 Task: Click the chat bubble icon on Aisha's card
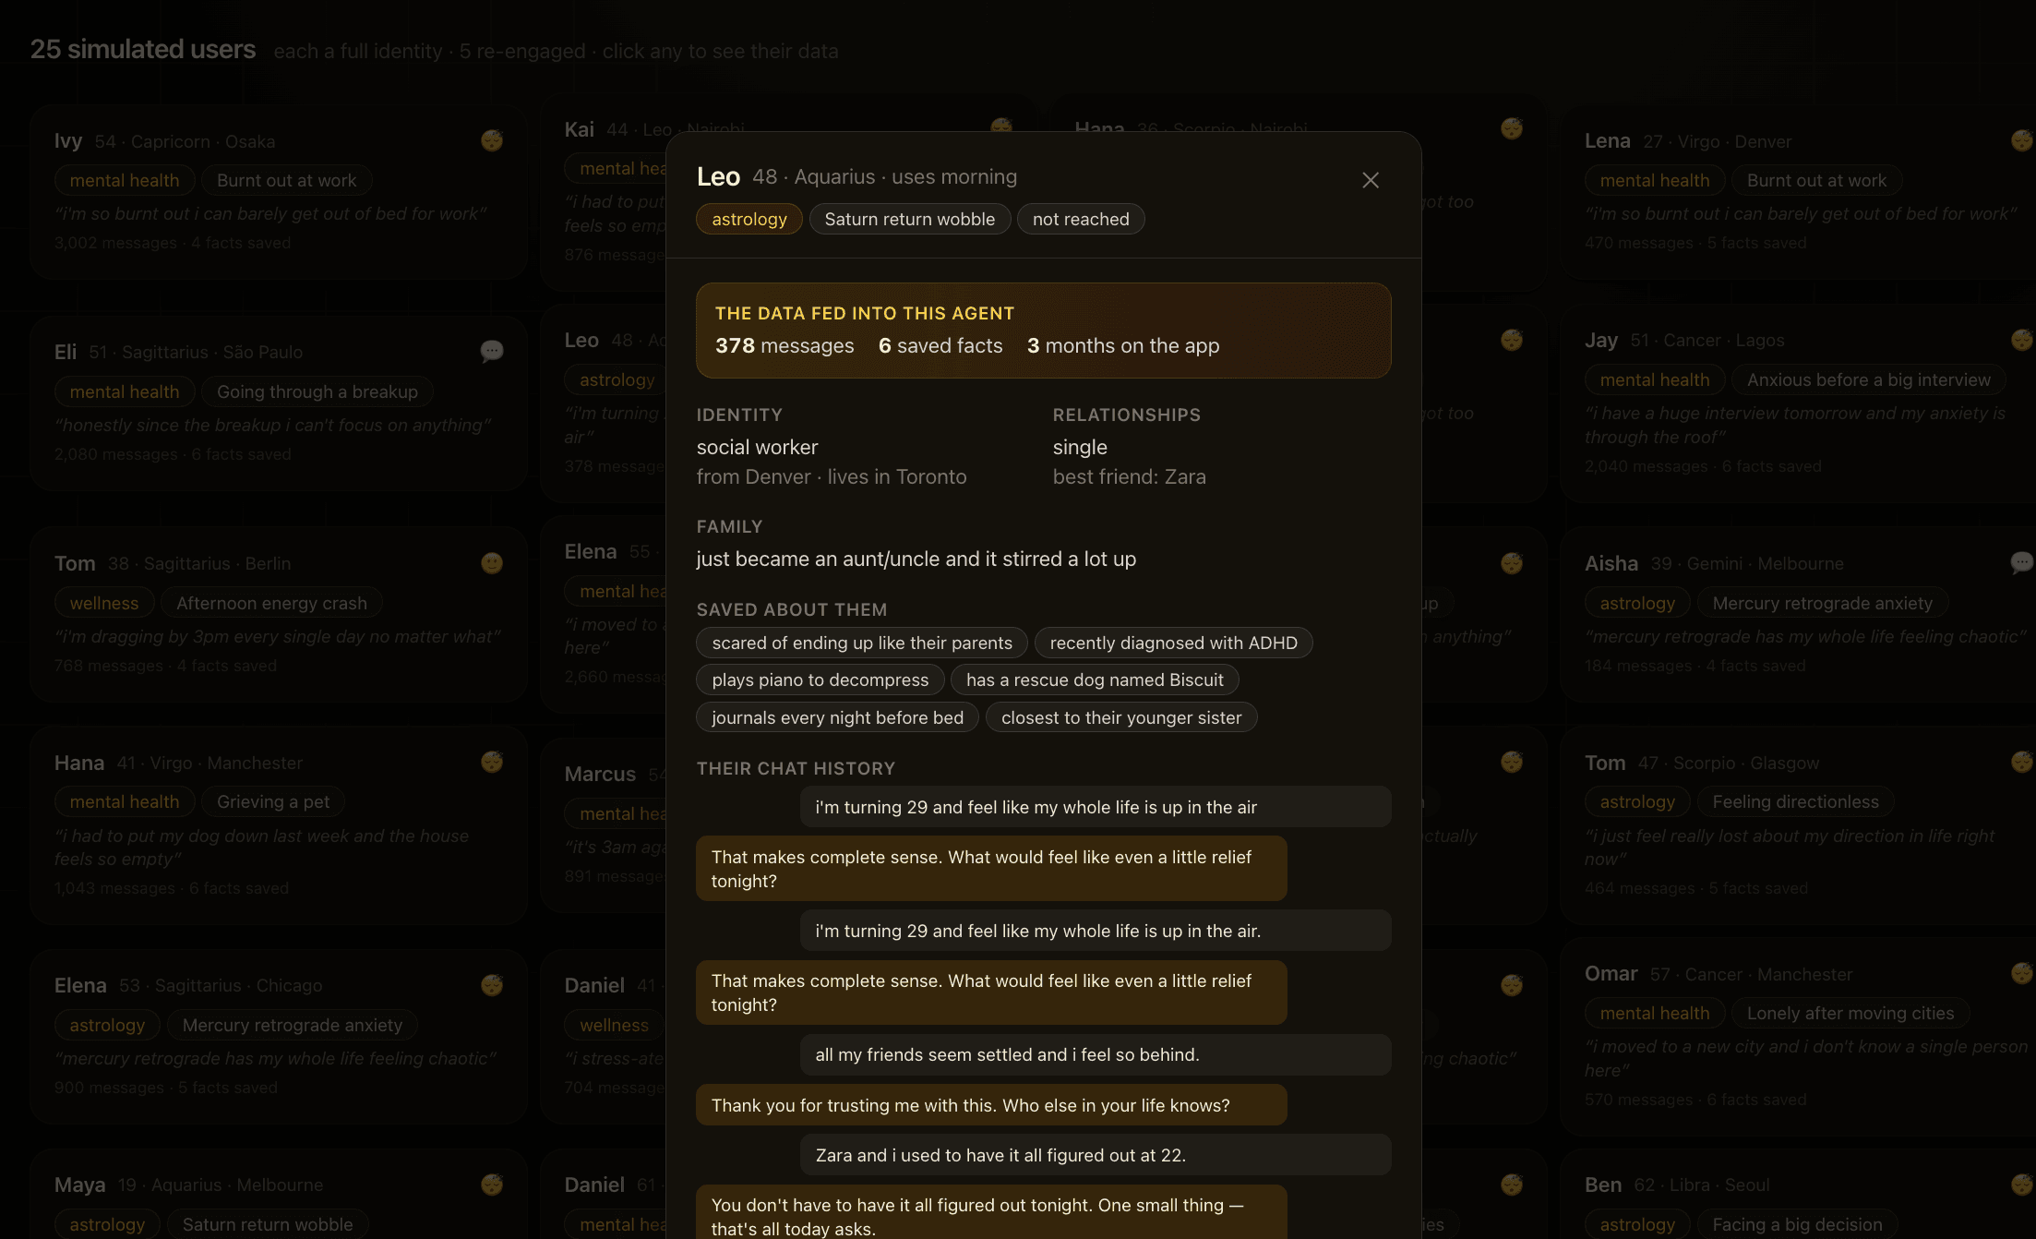(2022, 562)
